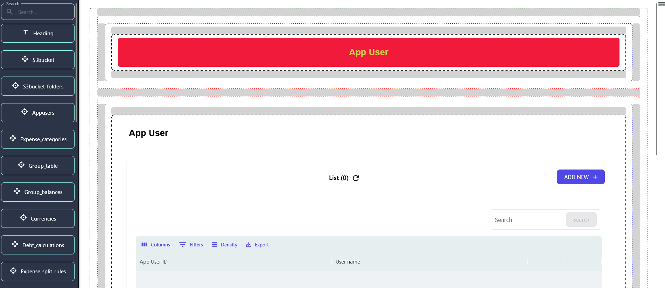Click the S3bucket component icon
This screenshot has height=288, width=665.
click(25, 59)
